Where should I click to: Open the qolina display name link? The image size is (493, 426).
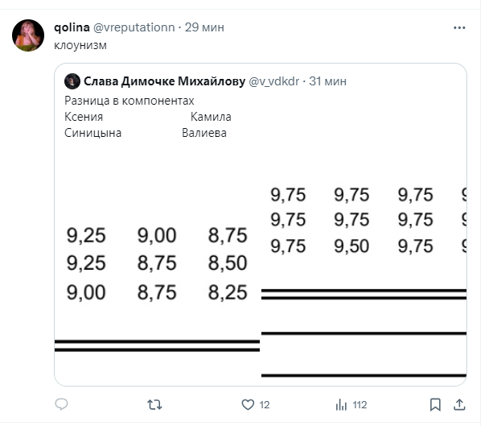pyautogui.click(x=72, y=27)
